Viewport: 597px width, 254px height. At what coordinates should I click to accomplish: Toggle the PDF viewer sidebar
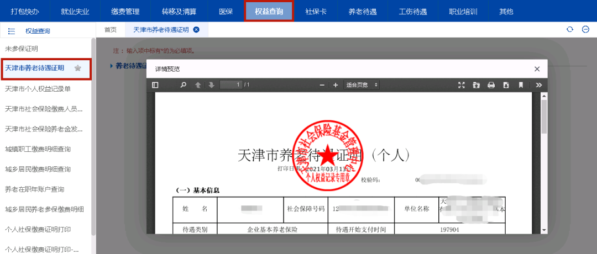[155, 85]
